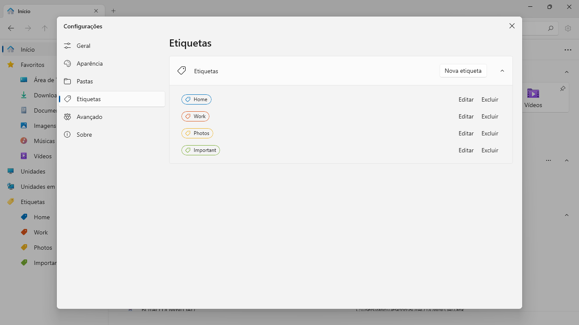Click Excluir for the Important tag
579x325 pixels.
click(490, 150)
